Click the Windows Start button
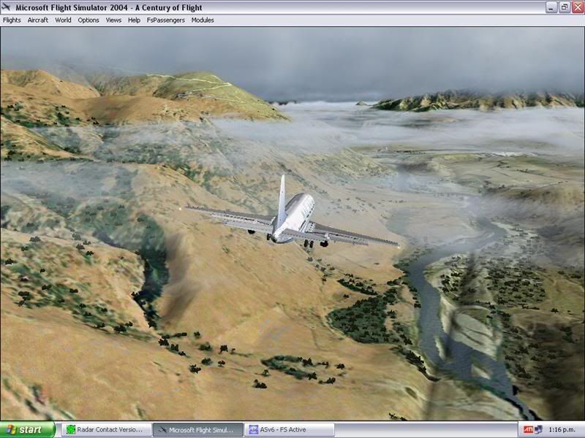585x438 pixels. (28, 430)
